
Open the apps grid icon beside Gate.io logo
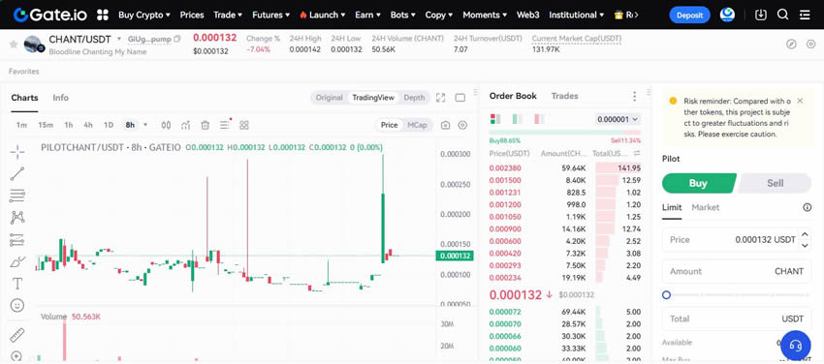(x=103, y=15)
